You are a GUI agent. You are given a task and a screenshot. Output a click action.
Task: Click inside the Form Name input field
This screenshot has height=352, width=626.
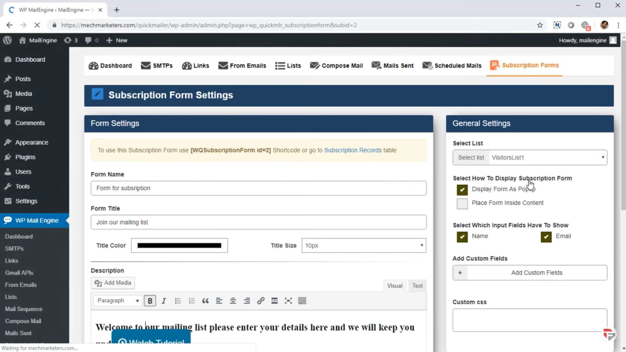tap(258, 188)
